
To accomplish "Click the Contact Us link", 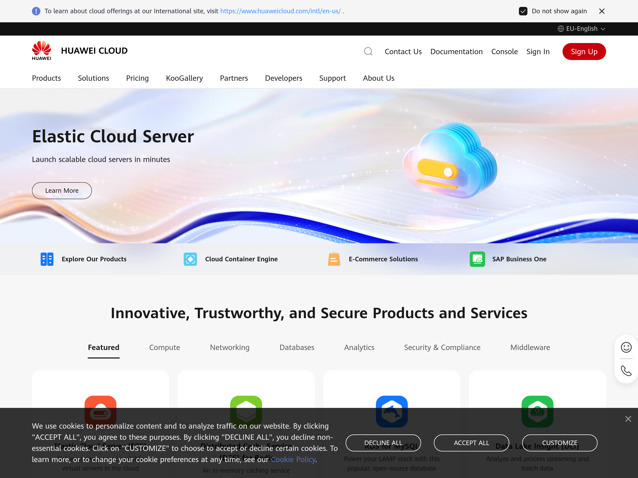I will [x=403, y=52].
